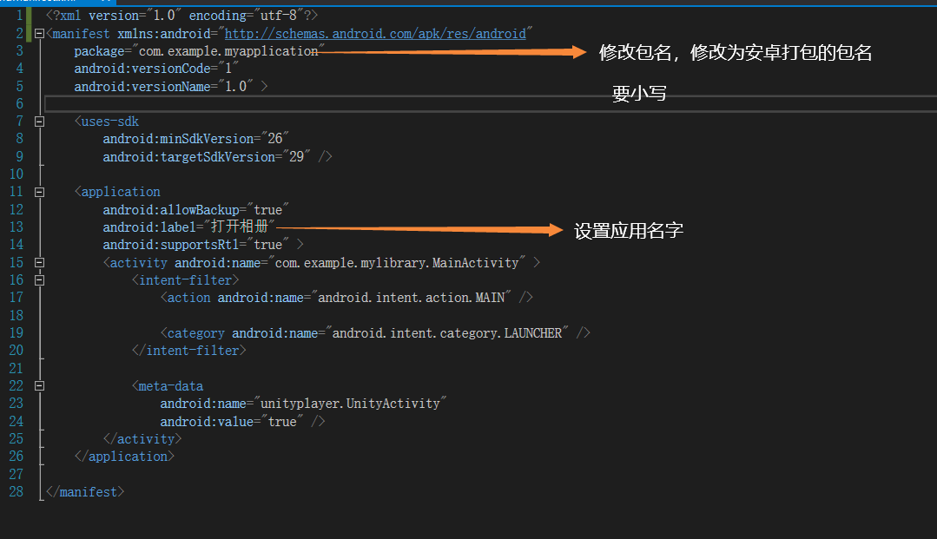Click the closing manifest tag
The width and height of the screenshot is (937, 539).
pyautogui.click(x=84, y=491)
